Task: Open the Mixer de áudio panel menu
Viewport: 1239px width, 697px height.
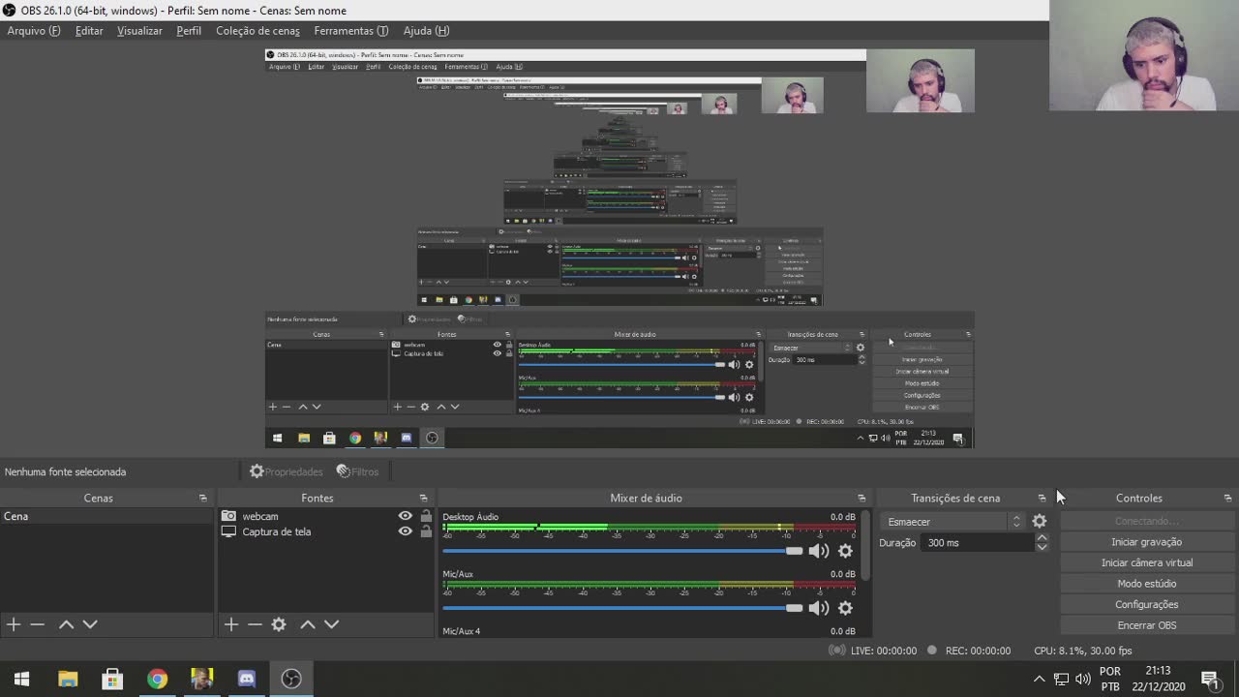Action: pos(861,498)
